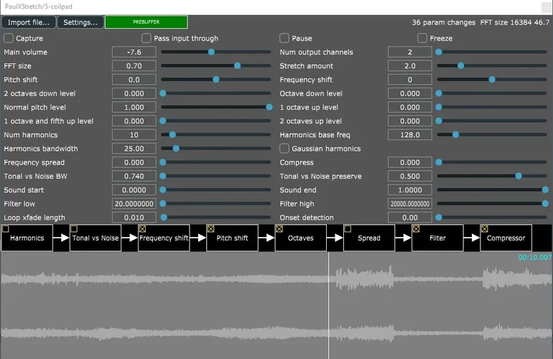Check the Gaussian harmonics option
This screenshot has height=359, width=553.
tap(284, 149)
